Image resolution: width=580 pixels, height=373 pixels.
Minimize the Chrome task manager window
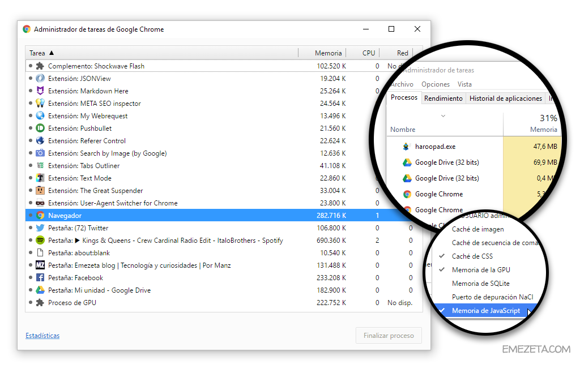tap(366, 29)
